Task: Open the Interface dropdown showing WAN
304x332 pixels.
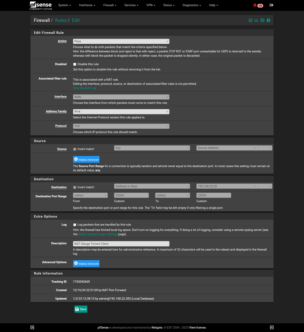Action: (x=121, y=97)
